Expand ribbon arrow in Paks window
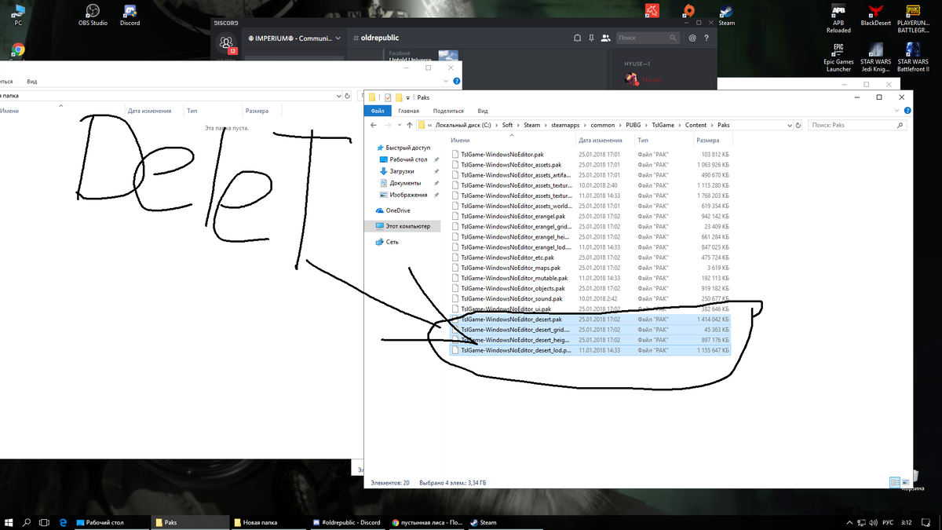The height and width of the screenshot is (530, 942). pos(896,111)
